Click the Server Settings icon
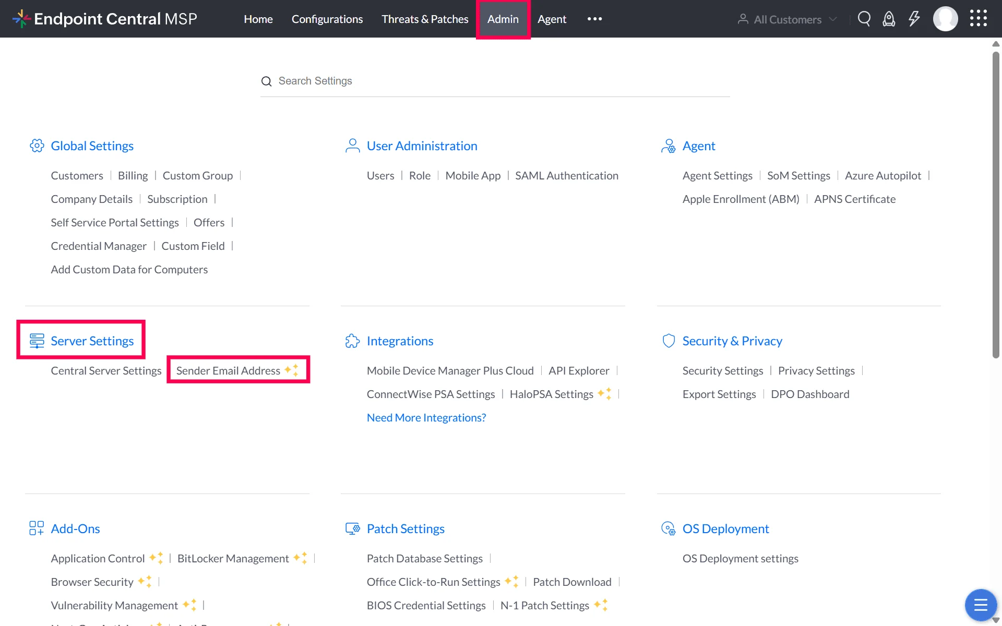This screenshot has width=1002, height=626. coord(37,341)
